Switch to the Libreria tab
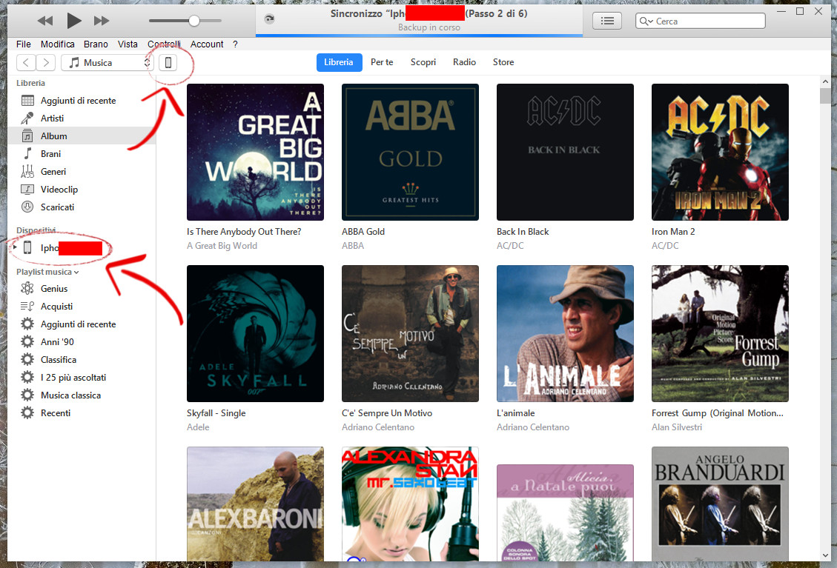This screenshot has height=568, width=837. (x=339, y=62)
